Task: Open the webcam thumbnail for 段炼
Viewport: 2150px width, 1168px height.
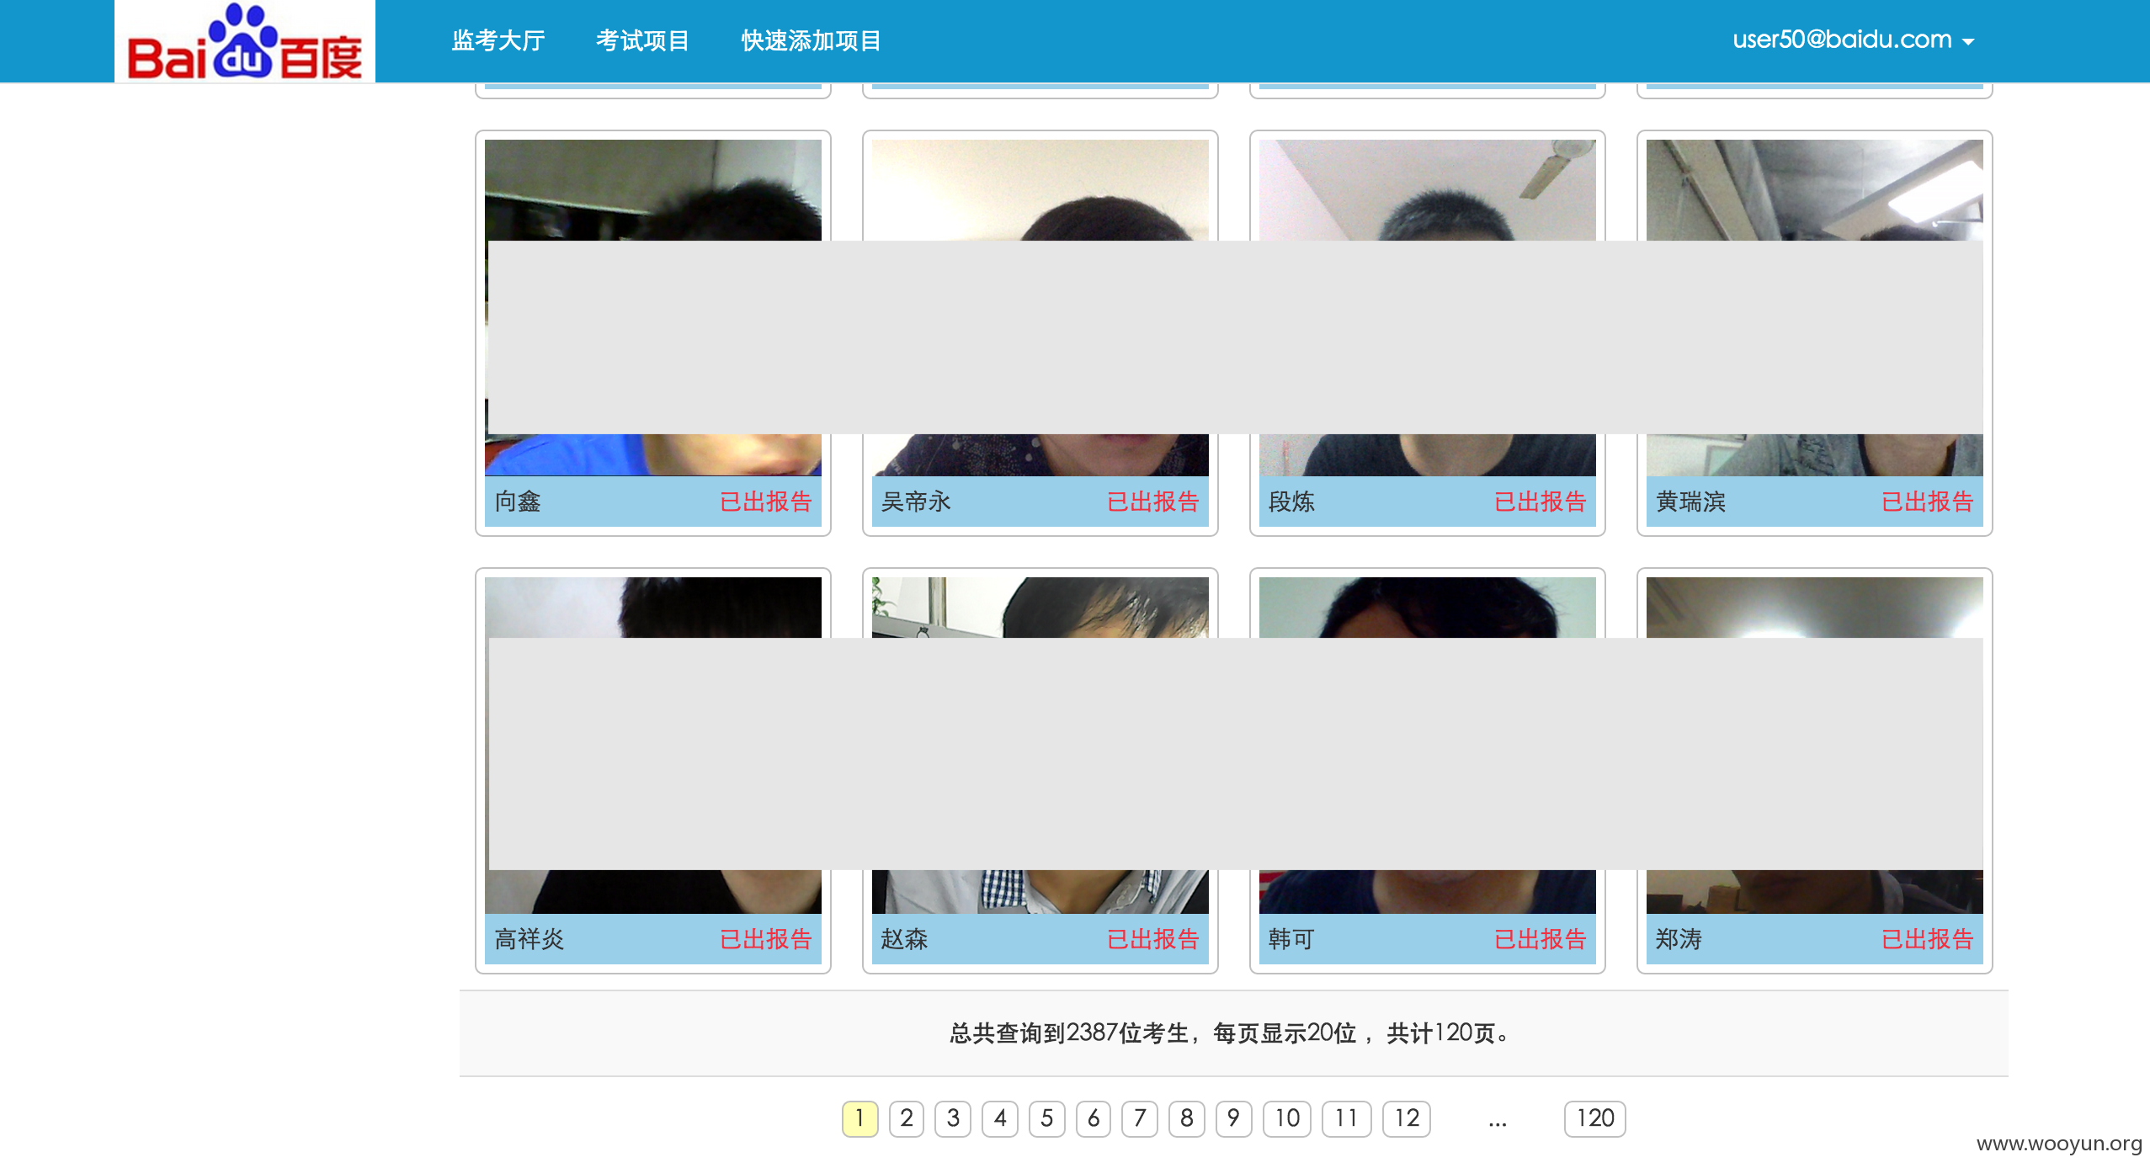Action: coord(1428,308)
